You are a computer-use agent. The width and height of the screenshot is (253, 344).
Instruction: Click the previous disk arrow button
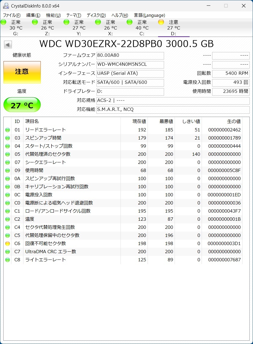point(8,45)
